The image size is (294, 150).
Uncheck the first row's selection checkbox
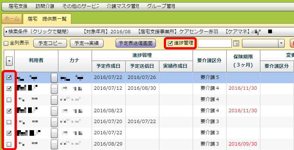9,78
